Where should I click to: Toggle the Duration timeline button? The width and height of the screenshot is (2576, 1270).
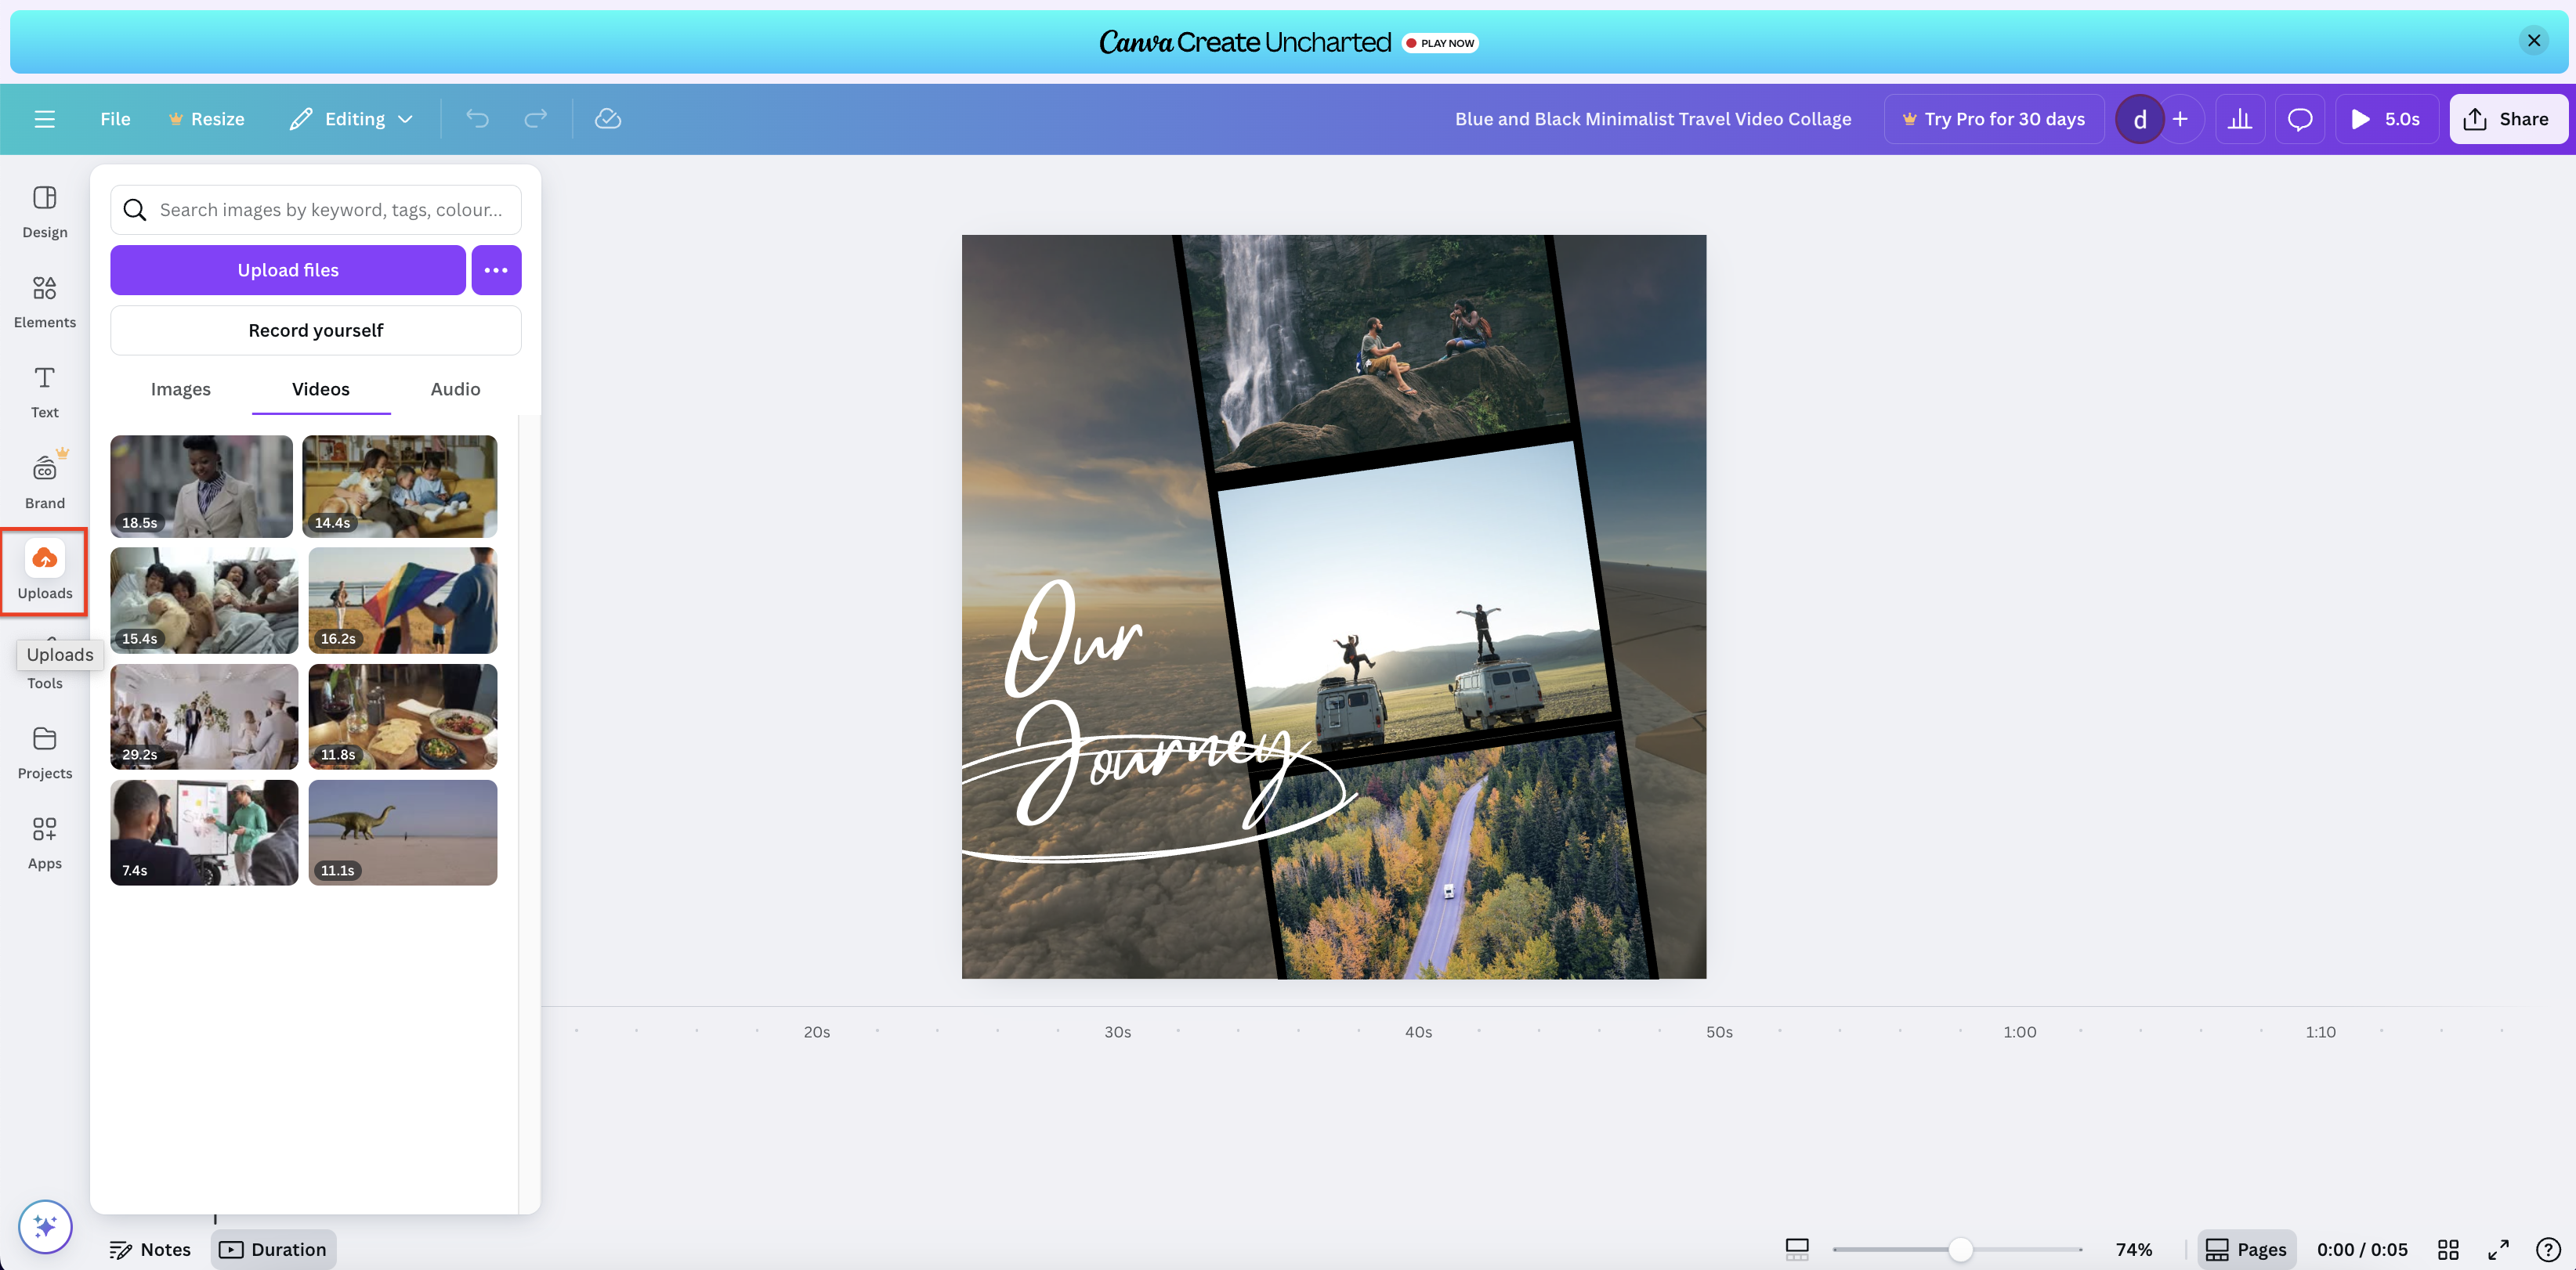pyautogui.click(x=273, y=1249)
